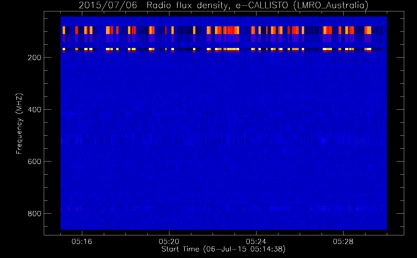Click the 'Start Time (06-Jul-15 05:14:38)' label
This screenshot has width=417, height=258.
pyautogui.click(x=223, y=249)
